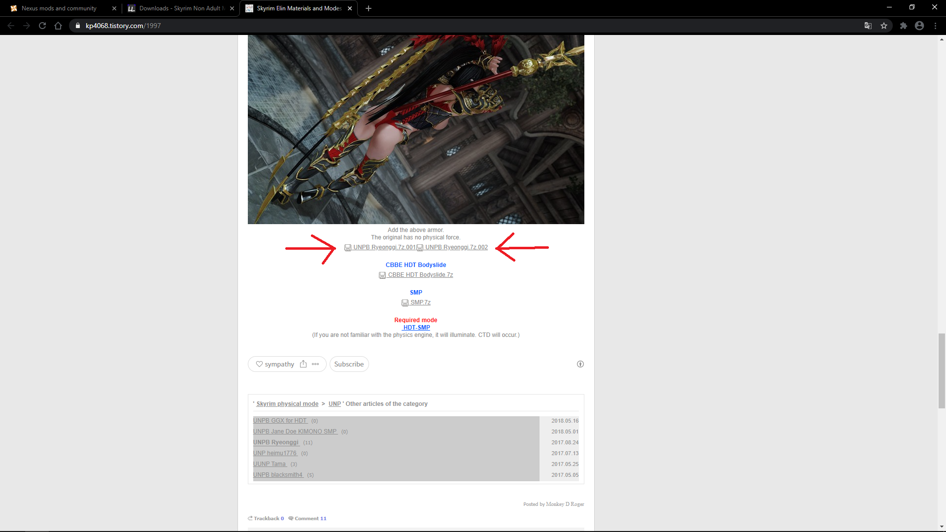Click the sympathy heart button
Screen dimensions: 946x532
click(x=275, y=364)
